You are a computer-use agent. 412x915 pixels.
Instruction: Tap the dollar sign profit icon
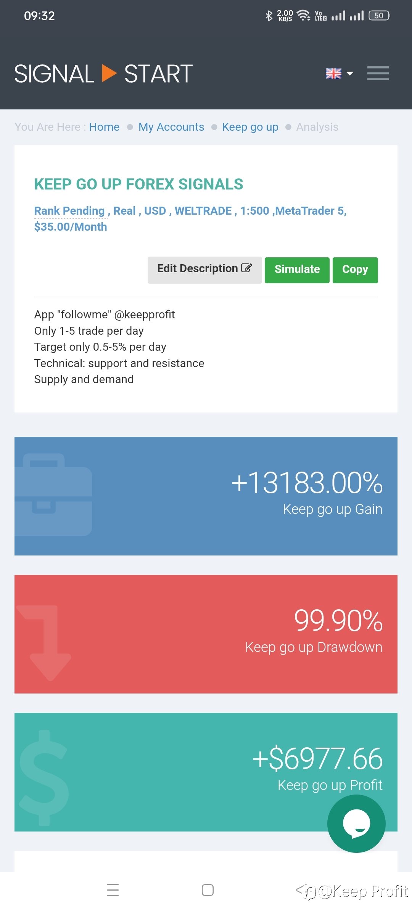[x=44, y=778]
